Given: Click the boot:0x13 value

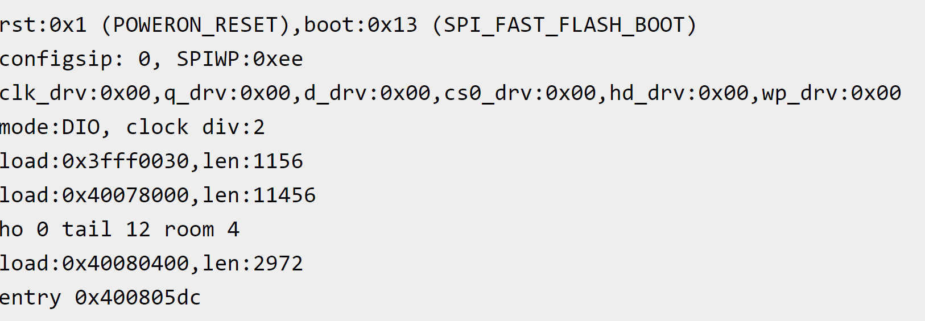Looking at the screenshot, I should (x=361, y=26).
